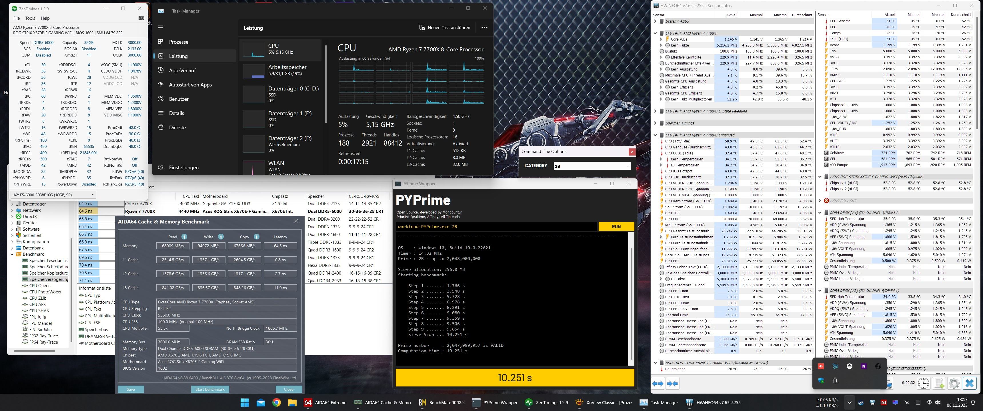Toggle hidden tray icons chevron in the taskbar
Screen dimensions: 983x411
(x=849, y=403)
